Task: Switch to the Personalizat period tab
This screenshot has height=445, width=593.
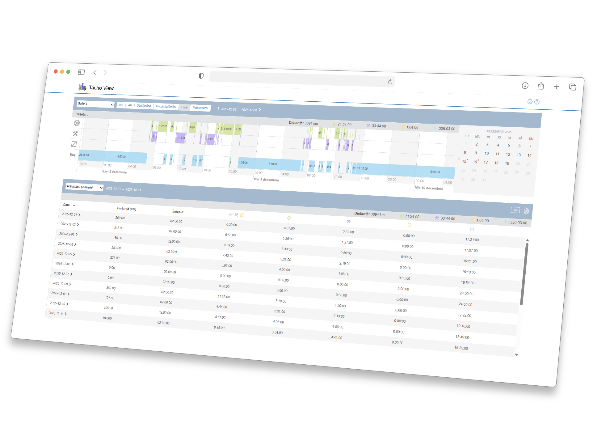Action: click(x=200, y=108)
